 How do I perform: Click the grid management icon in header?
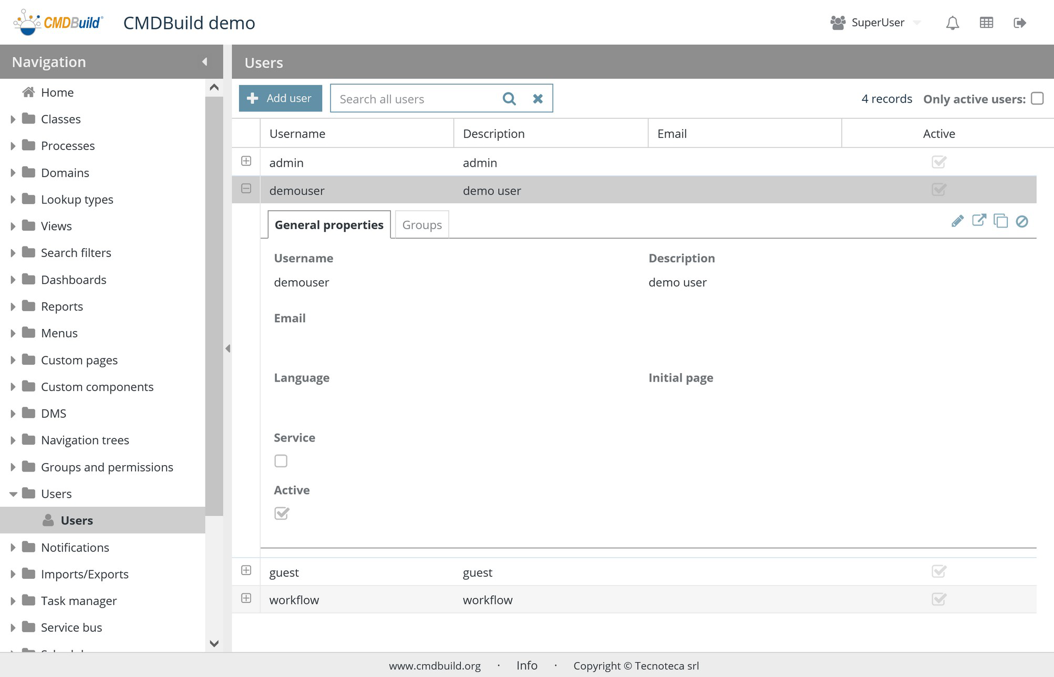click(986, 23)
